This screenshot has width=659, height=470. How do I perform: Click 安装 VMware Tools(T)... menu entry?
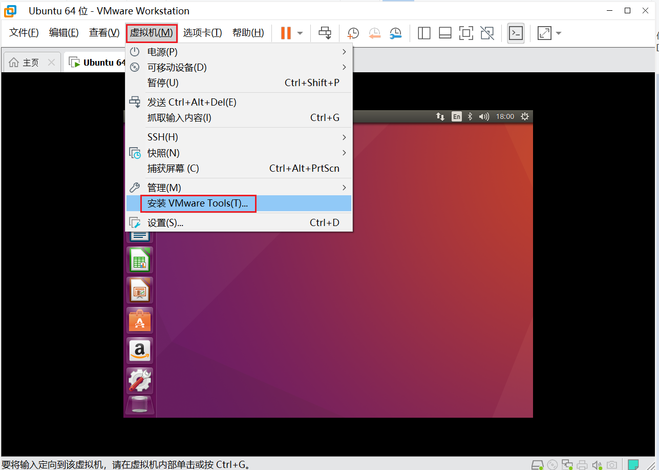239,203
